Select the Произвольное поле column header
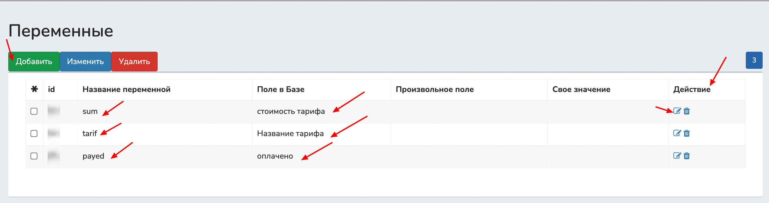 [x=434, y=89]
